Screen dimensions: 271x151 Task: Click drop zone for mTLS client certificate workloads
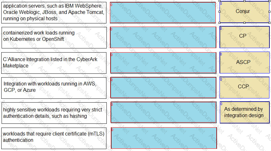[x=164, y=138]
